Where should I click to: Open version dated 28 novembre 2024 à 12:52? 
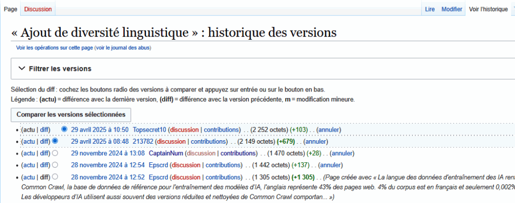click(108, 177)
